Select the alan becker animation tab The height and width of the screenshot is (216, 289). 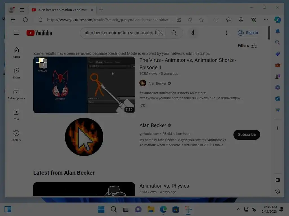point(62,10)
